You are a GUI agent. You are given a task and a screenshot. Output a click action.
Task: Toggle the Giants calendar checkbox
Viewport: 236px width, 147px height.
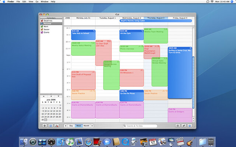click(x=42, y=32)
